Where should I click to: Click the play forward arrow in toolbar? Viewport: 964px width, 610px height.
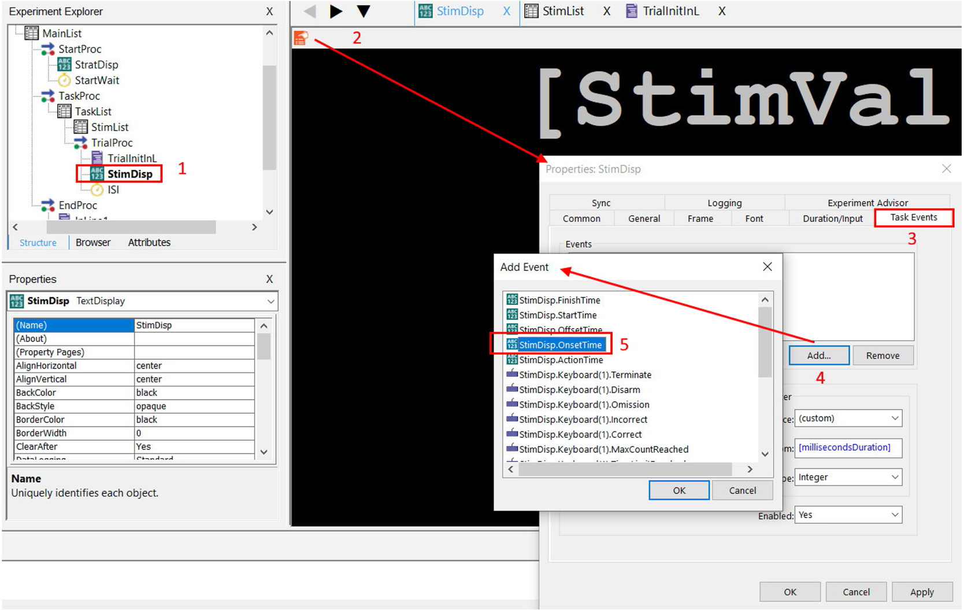336,11
